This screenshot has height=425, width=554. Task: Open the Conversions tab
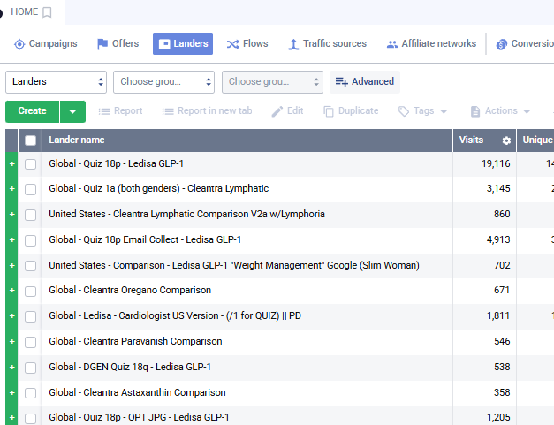click(x=524, y=43)
